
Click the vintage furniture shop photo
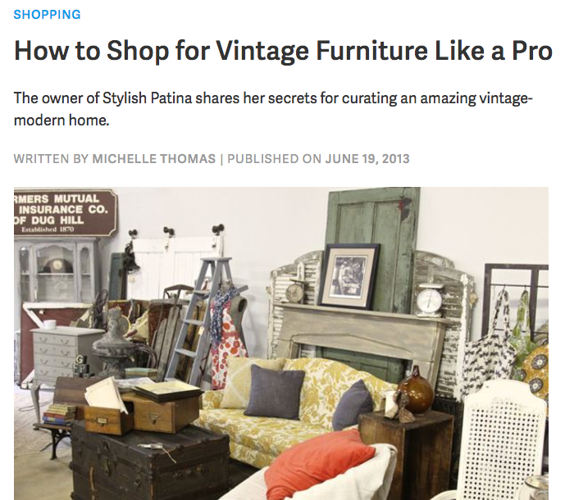(281, 343)
